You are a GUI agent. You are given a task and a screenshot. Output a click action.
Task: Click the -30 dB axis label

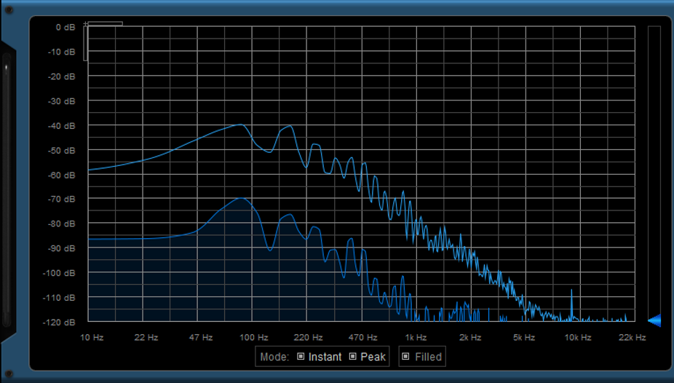tap(61, 101)
